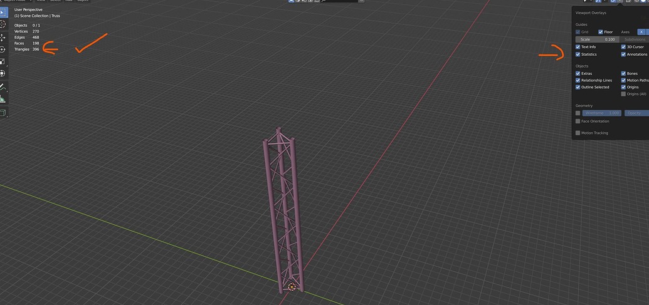Screen dimensions: 649x305
Task: Click the Wireframe 1.000 threshold slider
Action: coord(602,113)
